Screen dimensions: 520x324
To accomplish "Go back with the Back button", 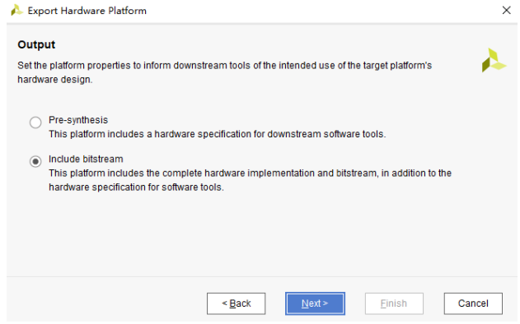I will pos(237,303).
